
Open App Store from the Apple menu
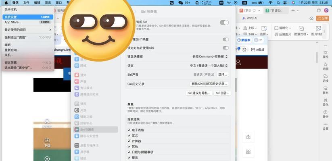28,22
